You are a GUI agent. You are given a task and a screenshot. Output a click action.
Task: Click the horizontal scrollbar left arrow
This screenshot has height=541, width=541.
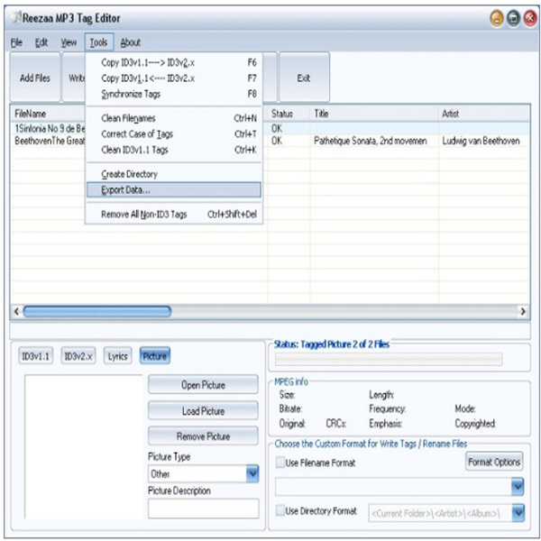(16, 311)
